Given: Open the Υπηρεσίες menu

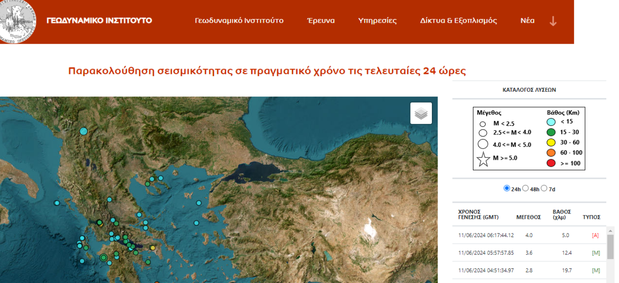Looking at the screenshot, I should point(377,20).
